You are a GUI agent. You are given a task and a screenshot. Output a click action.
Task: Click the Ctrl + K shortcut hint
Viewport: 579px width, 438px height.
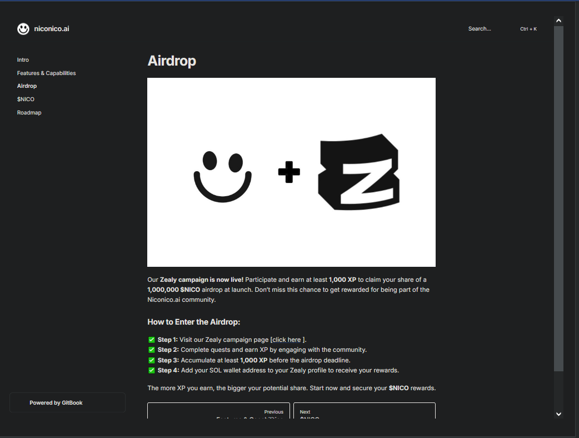pos(528,29)
